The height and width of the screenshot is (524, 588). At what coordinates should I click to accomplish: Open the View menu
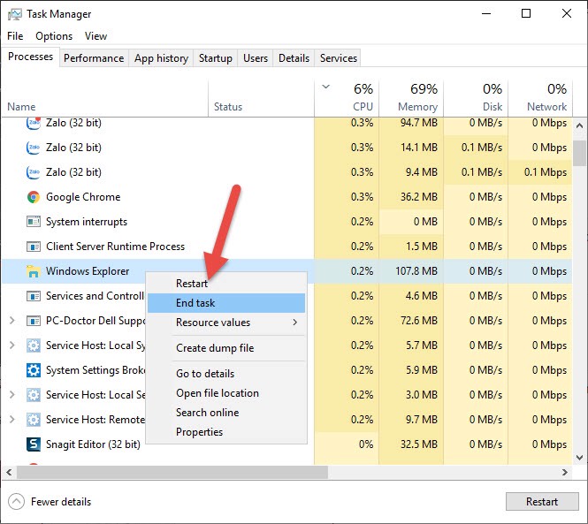tap(95, 36)
